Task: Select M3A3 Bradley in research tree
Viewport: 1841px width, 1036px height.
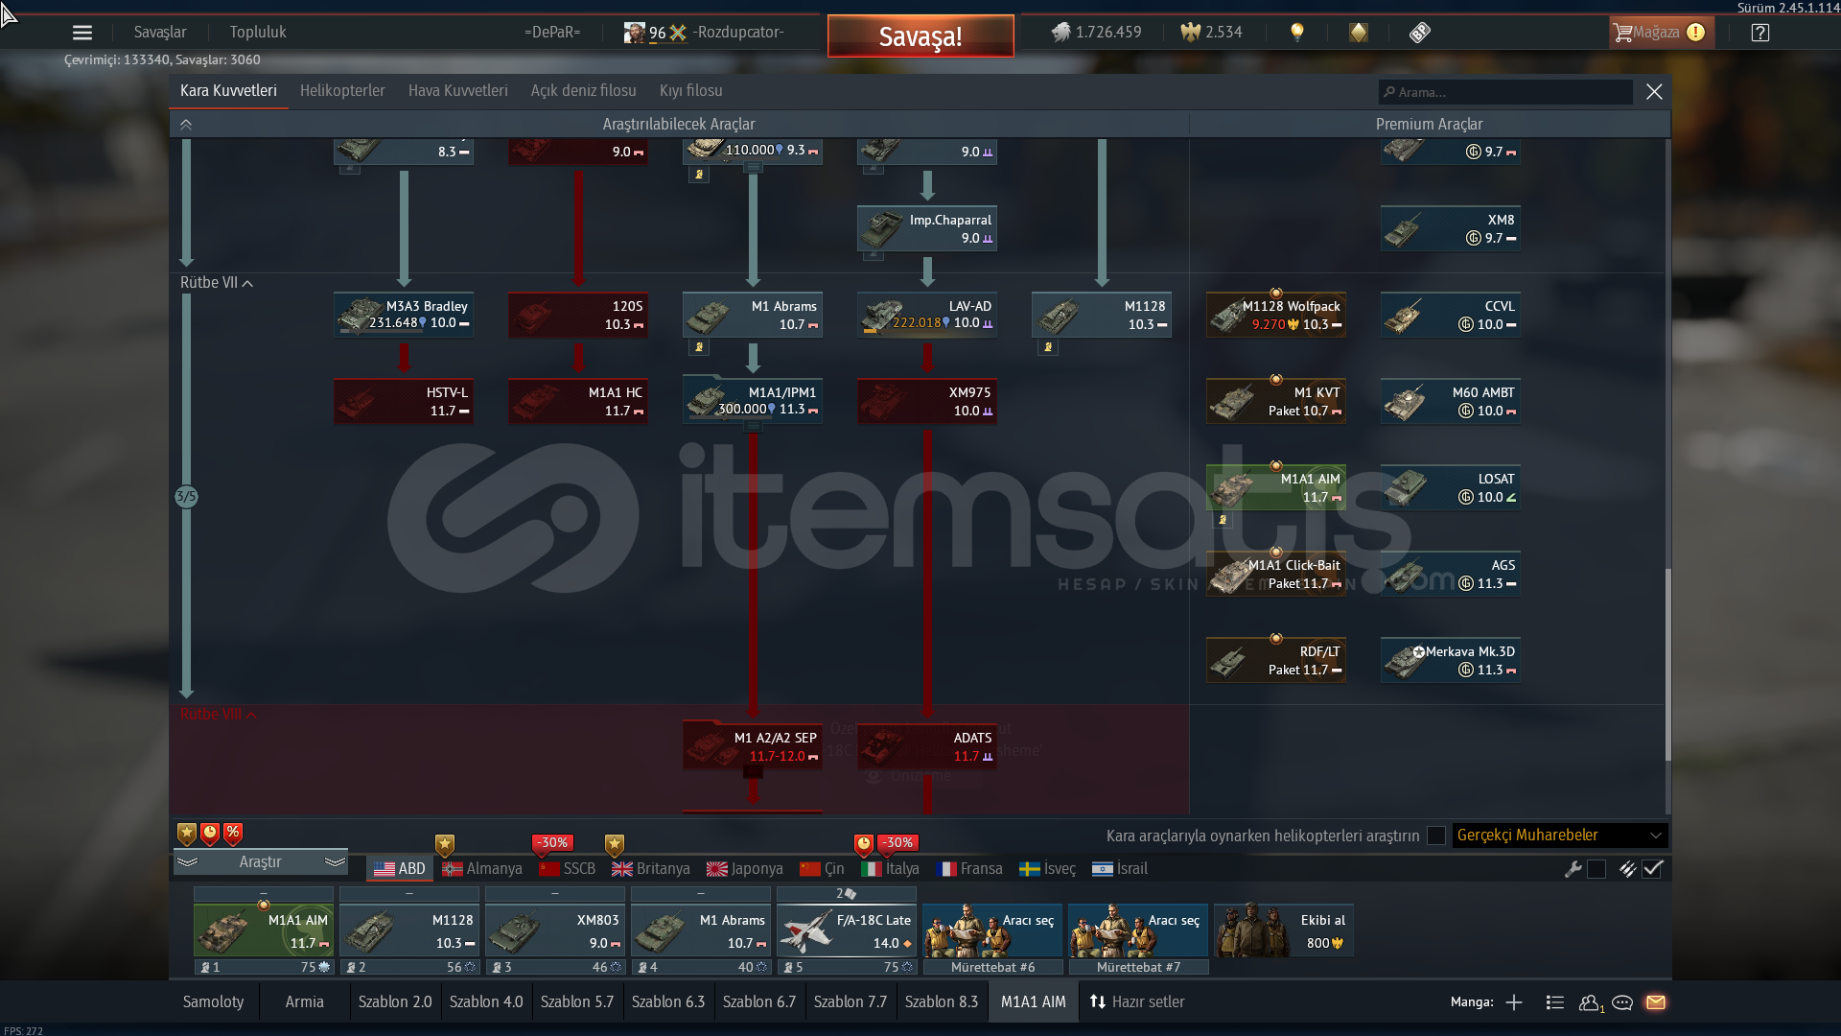Action: coord(404,315)
